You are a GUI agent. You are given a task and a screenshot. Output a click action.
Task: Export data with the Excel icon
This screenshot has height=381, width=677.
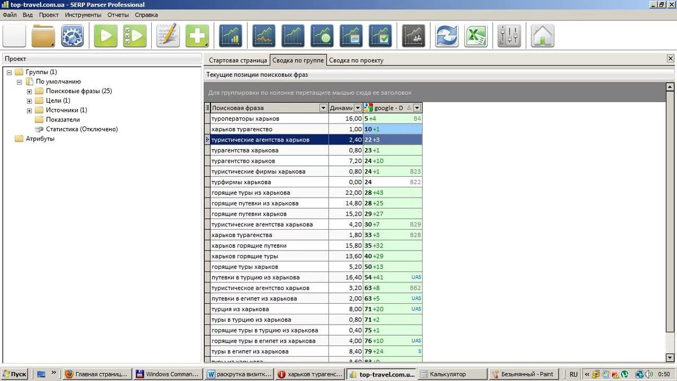pos(476,36)
